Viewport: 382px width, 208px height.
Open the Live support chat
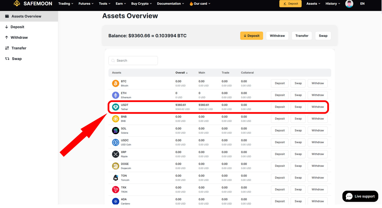coord(360,196)
